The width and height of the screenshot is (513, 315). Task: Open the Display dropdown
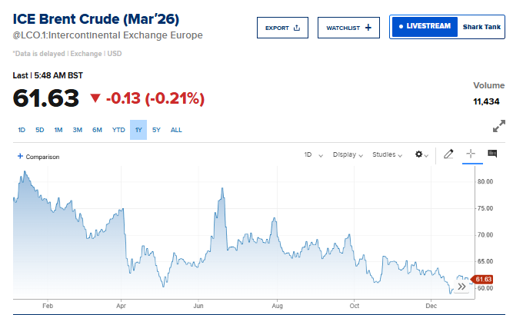coord(348,154)
